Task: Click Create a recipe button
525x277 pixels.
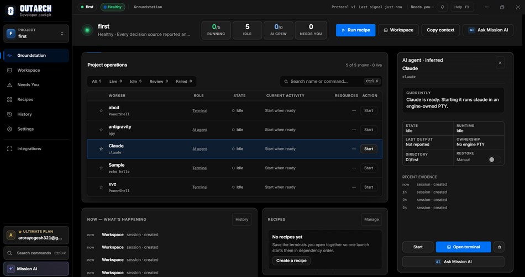Action: click(291, 260)
